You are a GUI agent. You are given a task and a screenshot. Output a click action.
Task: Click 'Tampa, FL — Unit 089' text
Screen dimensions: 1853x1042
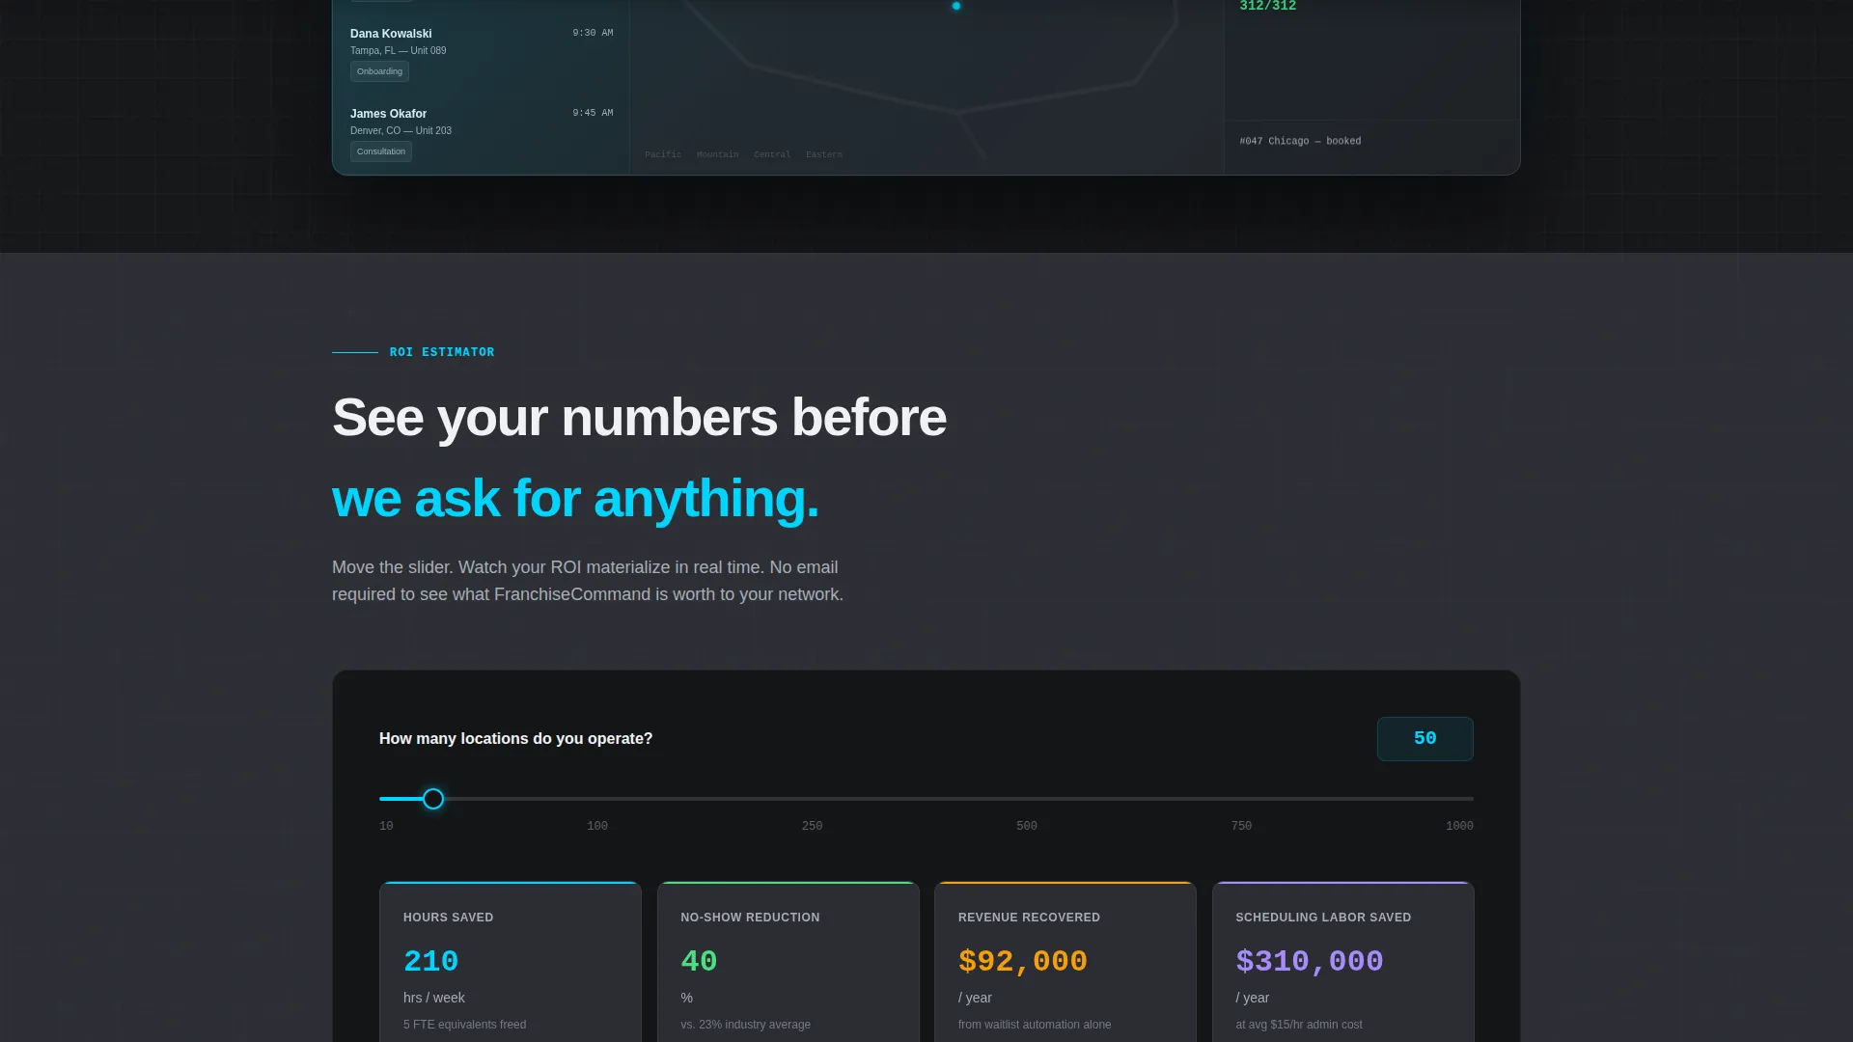[398, 50]
